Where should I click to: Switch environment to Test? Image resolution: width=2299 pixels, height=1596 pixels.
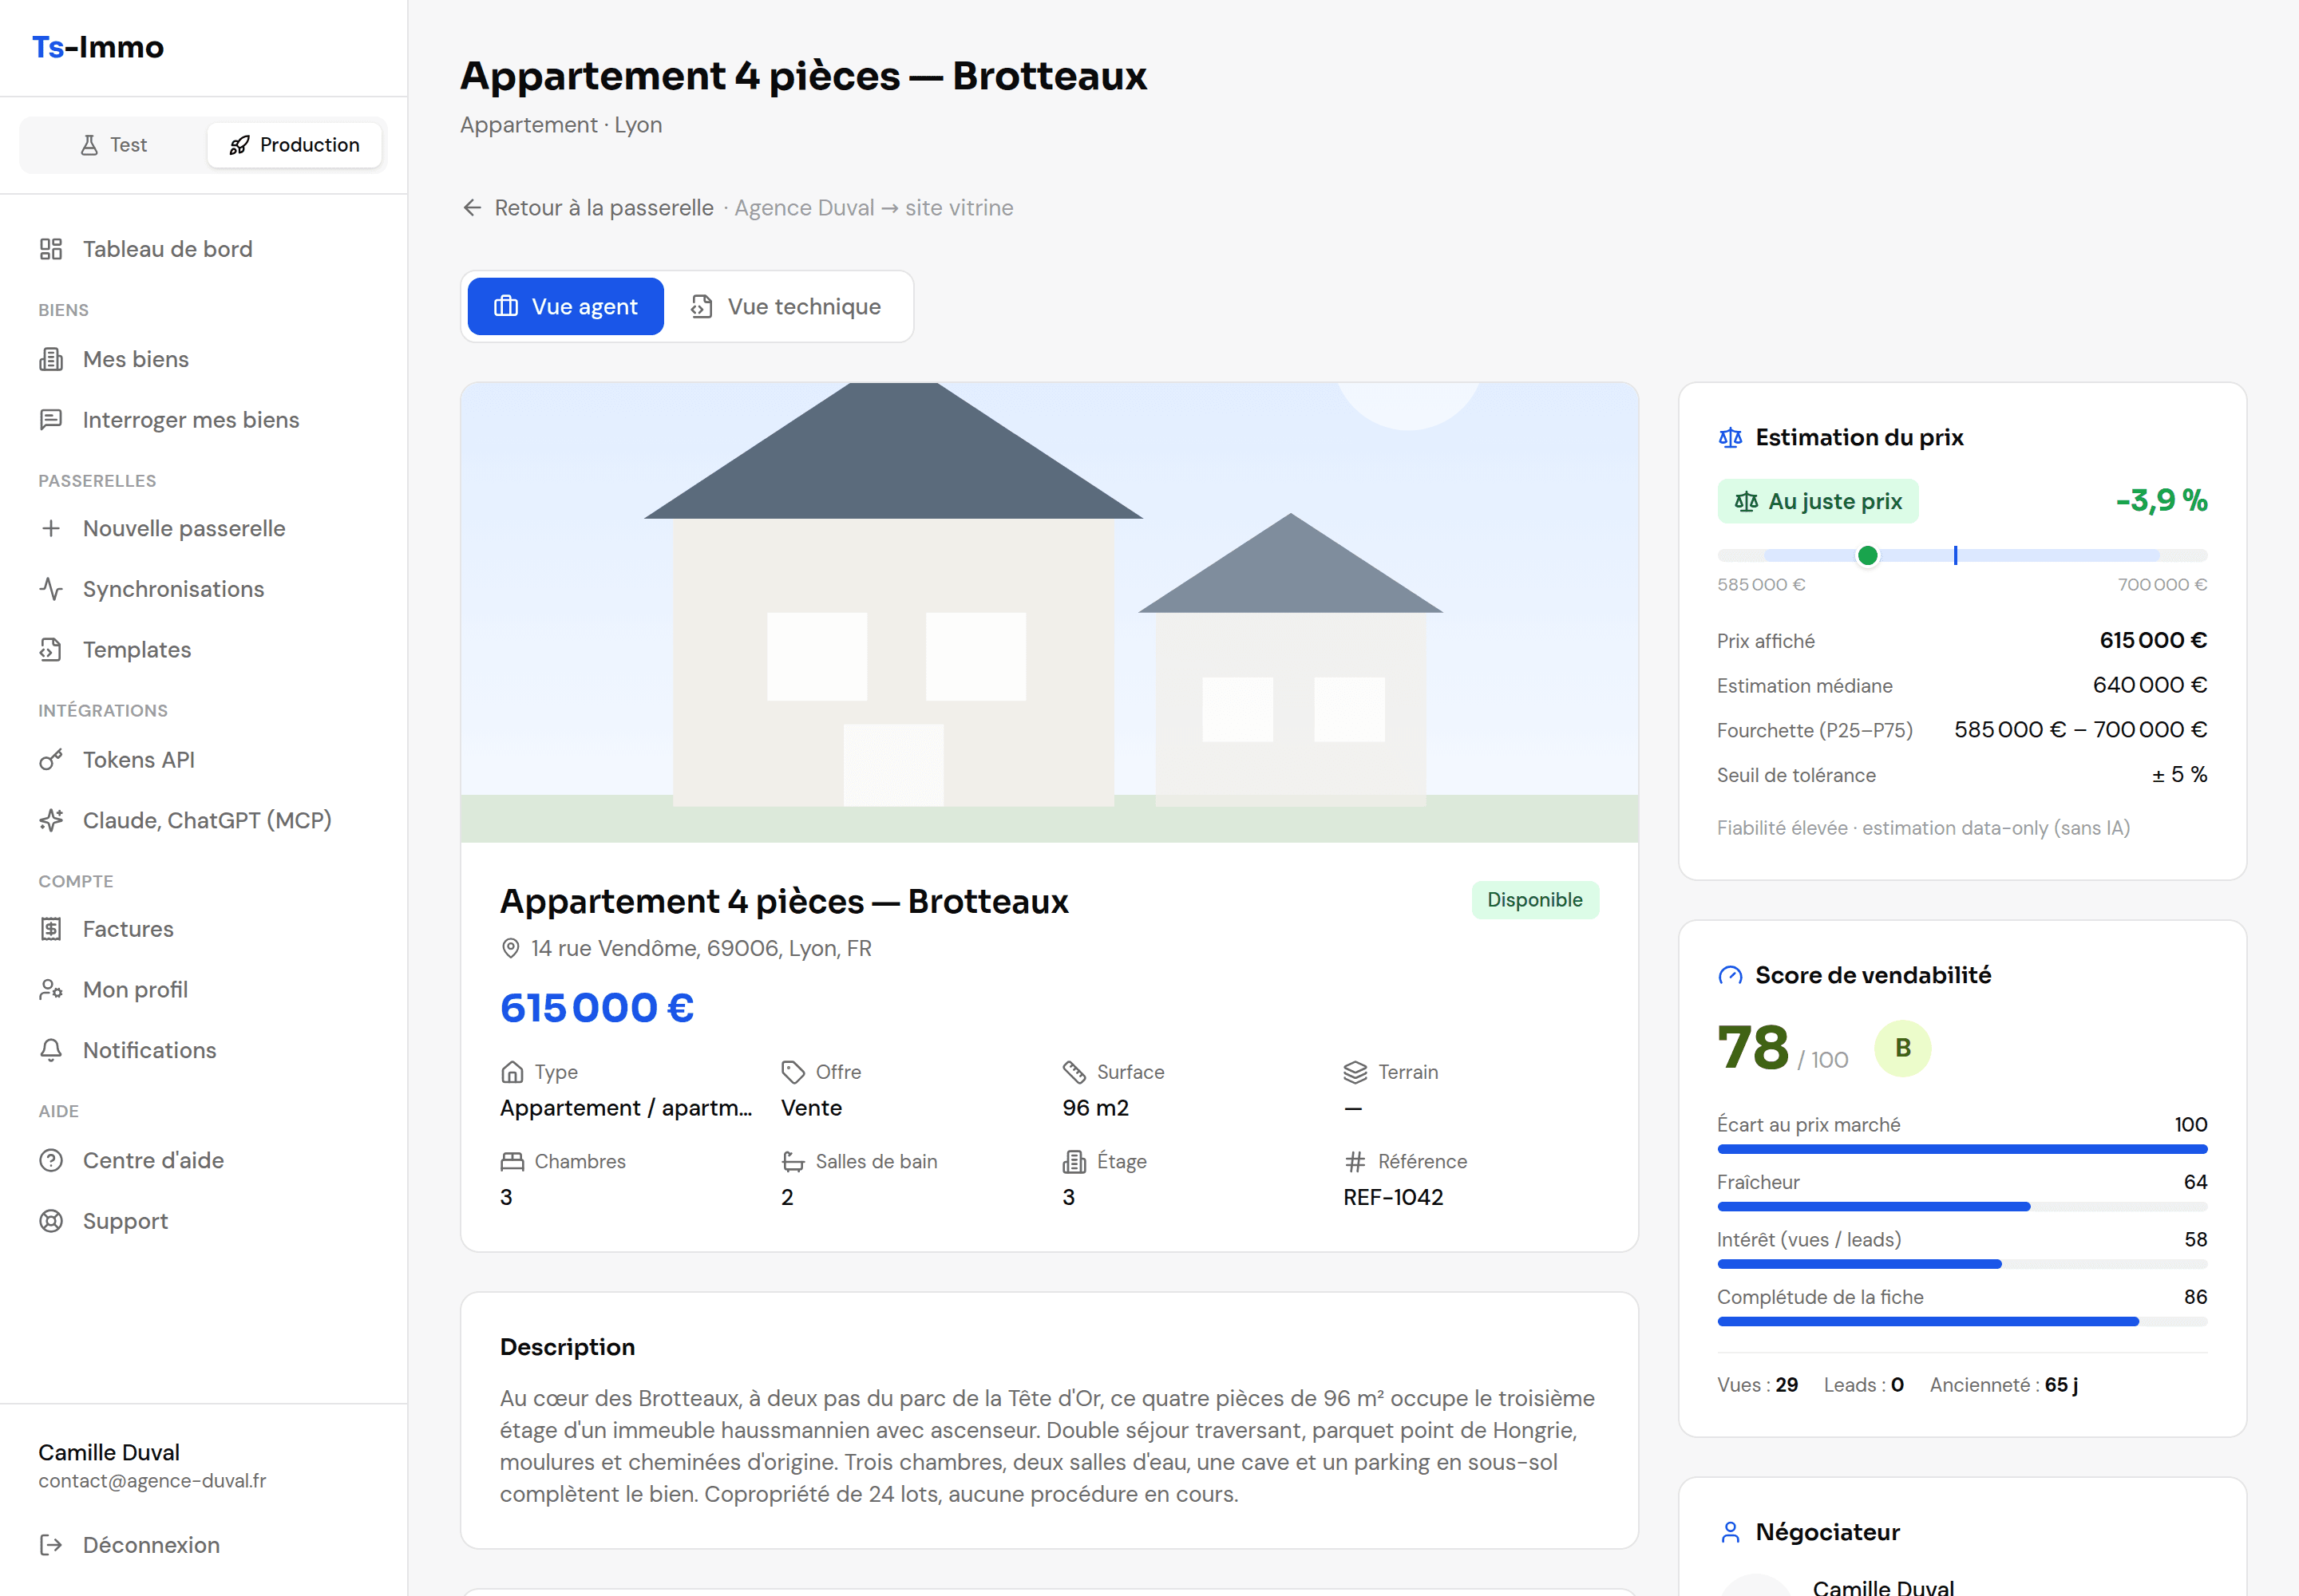tap(113, 145)
